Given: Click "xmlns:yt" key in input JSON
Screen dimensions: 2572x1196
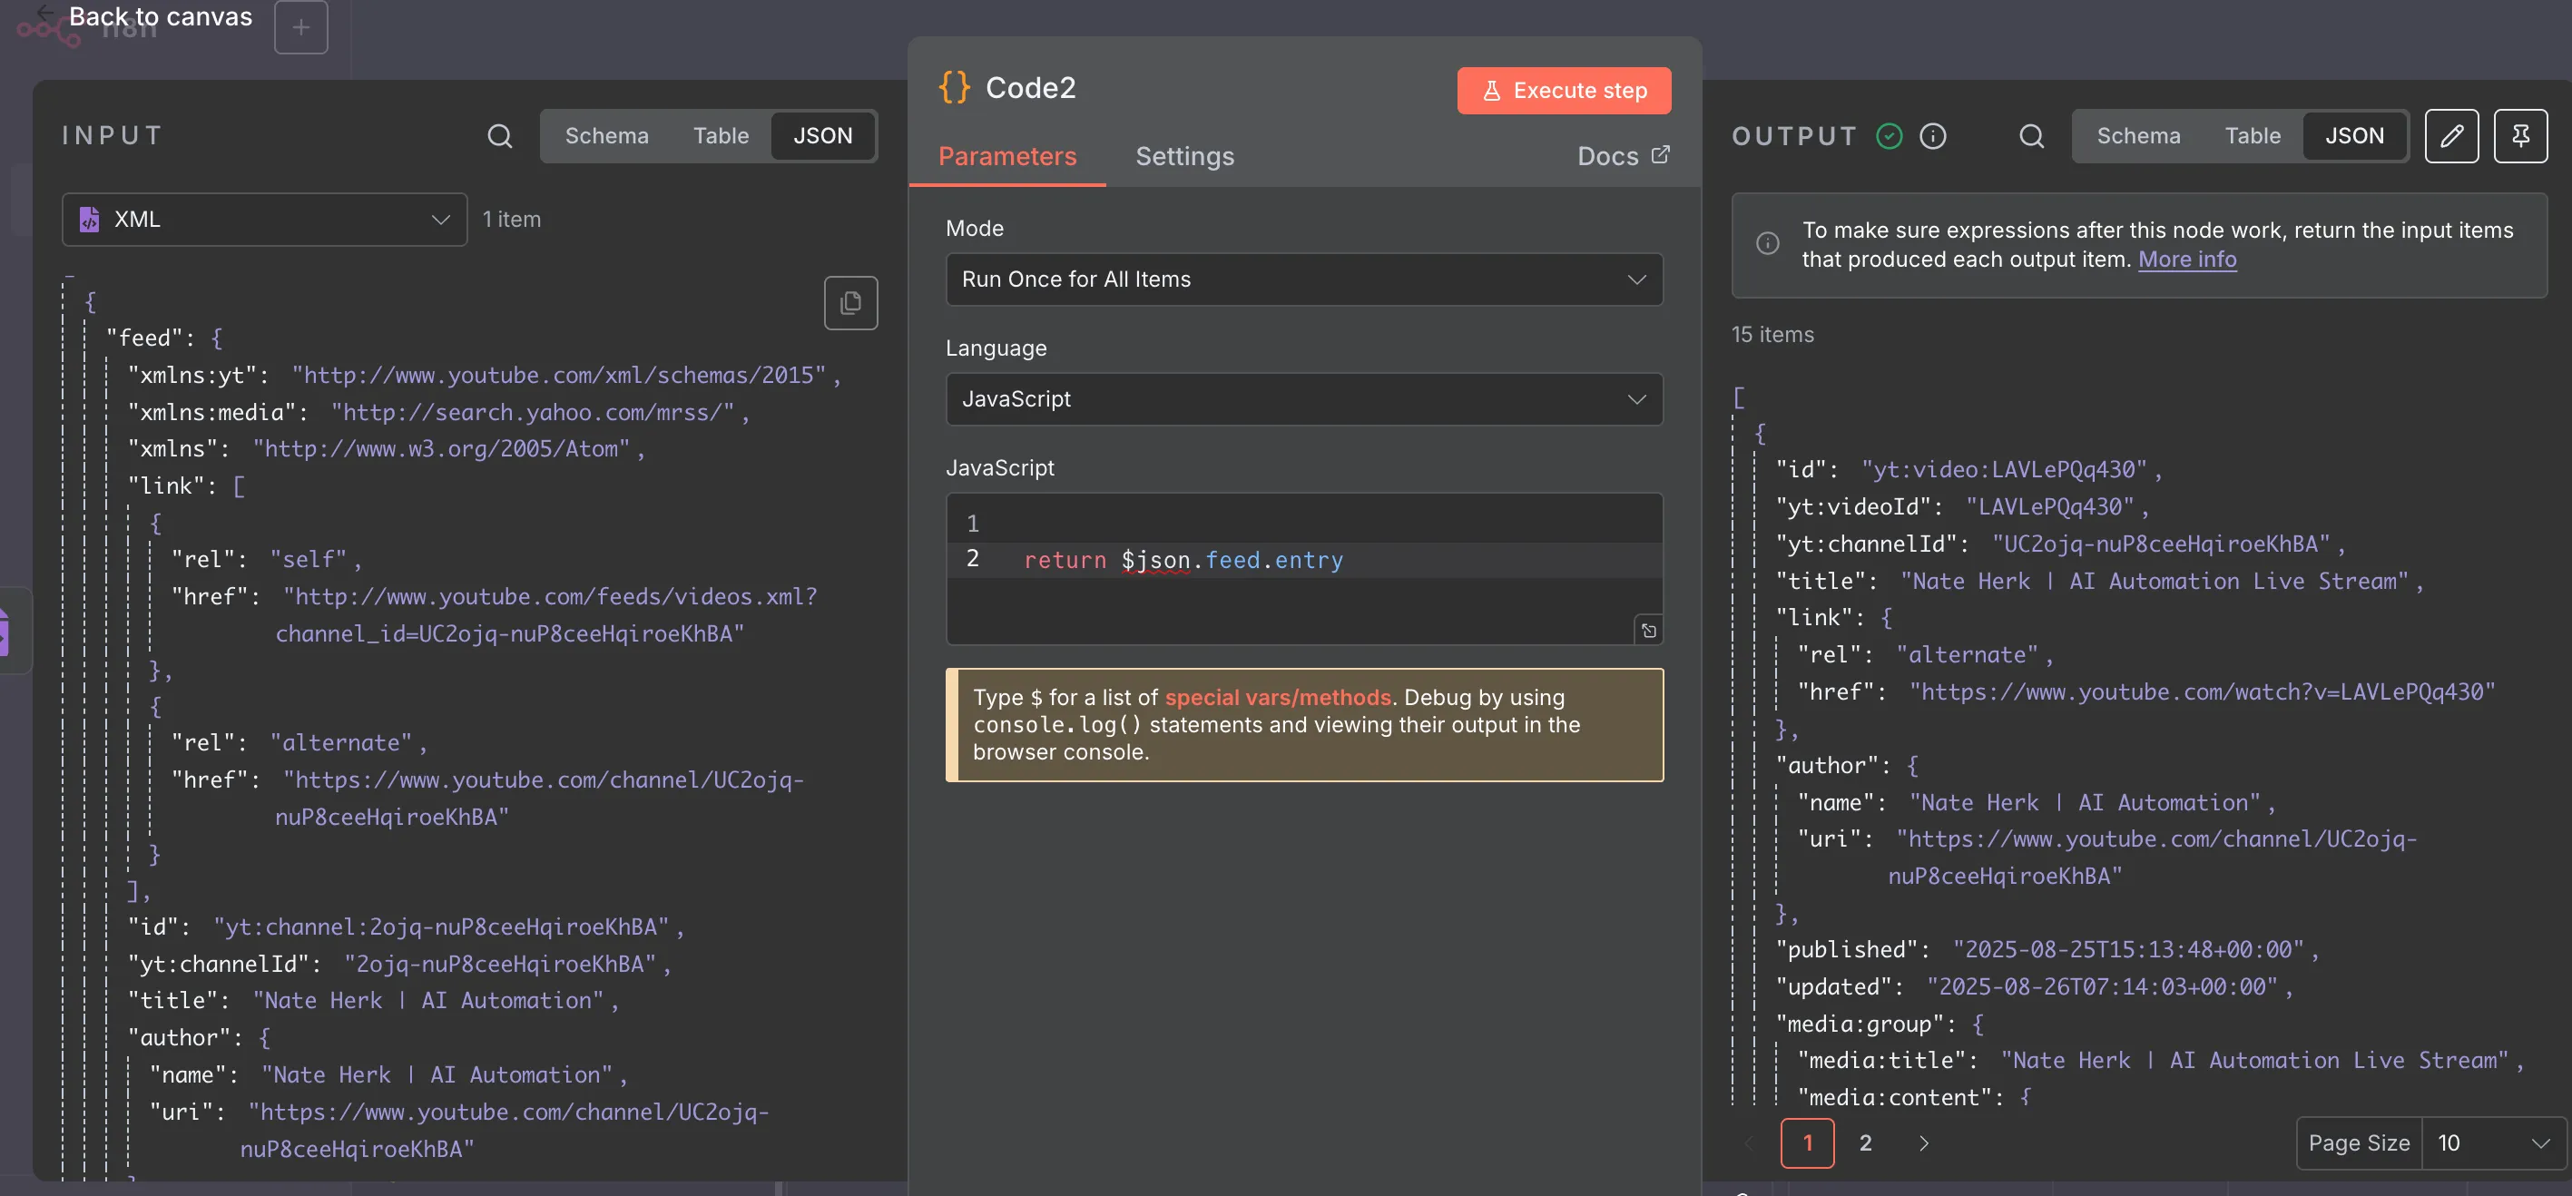Looking at the screenshot, I should tap(192, 376).
